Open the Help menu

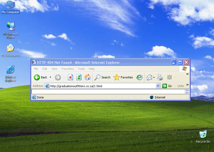click(91, 69)
